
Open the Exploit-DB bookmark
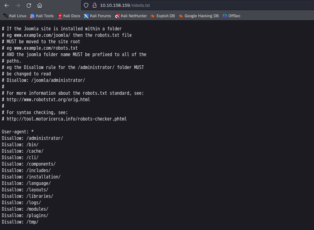[163, 16]
